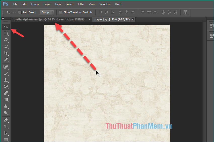Open the Move tool preset picker arrow
The width and height of the screenshot is (214, 142).
[x=14, y=12]
